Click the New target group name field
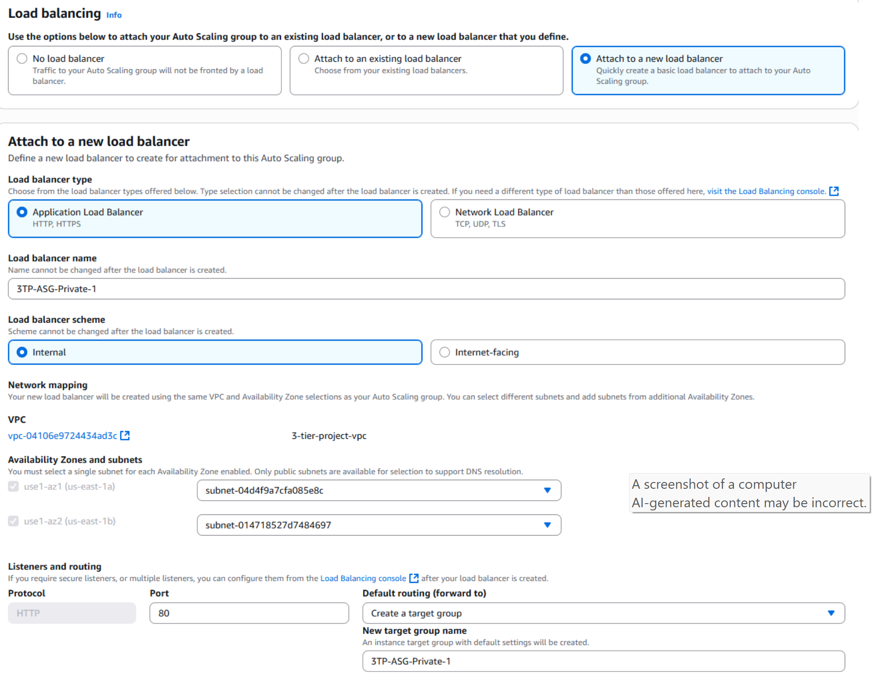878x676 pixels. 603,661
